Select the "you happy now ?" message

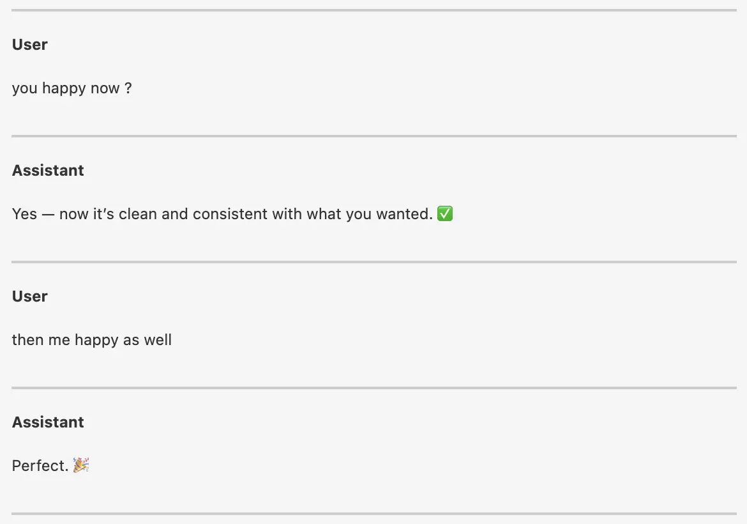[x=72, y=88]
